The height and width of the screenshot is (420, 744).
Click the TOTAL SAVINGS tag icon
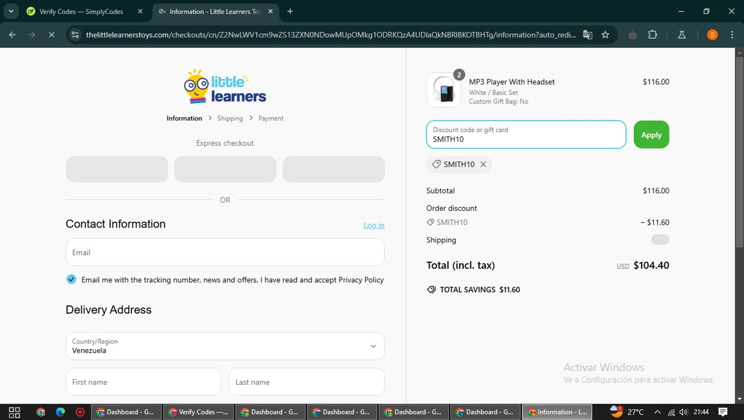point(432,290)
